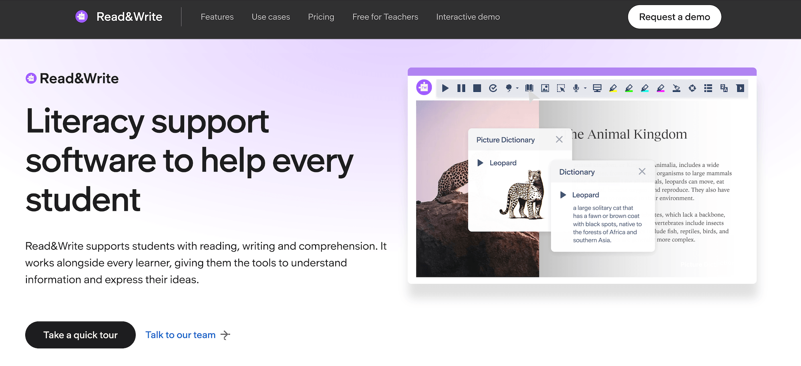Play Leopard audio in Dictionary popup
Viewport: 801px width, 366px height.
pos(563,195)
